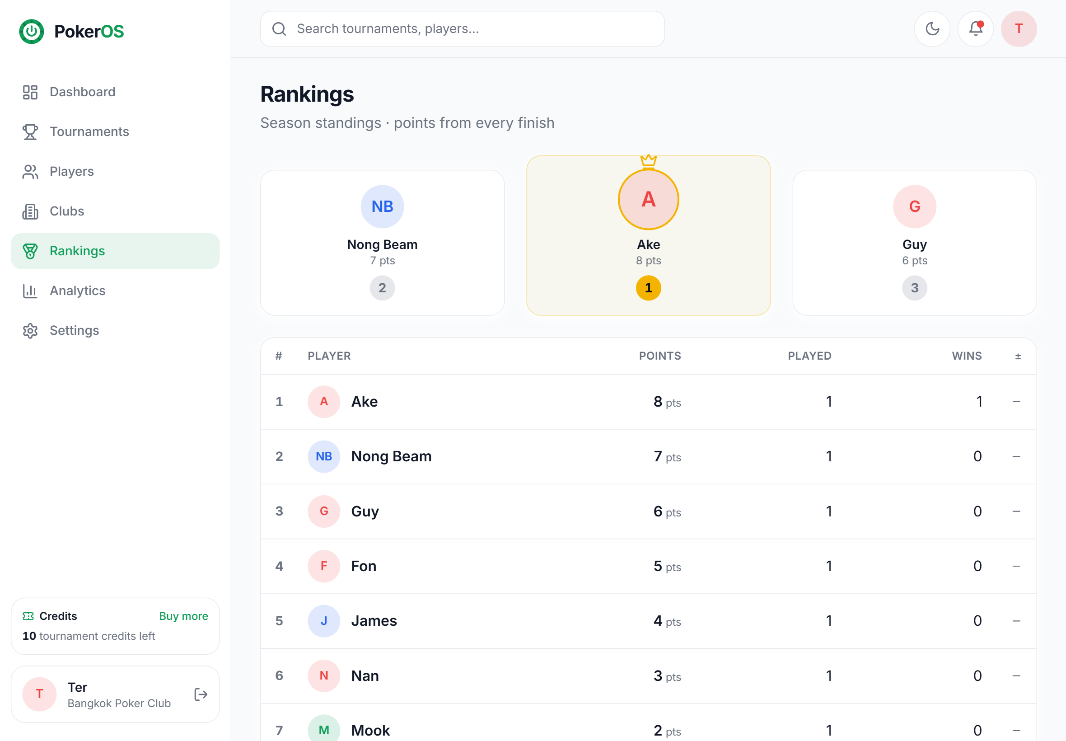This screenshot has width=1066, height=741.
Task: Sort the table by the Points column header
Action: [x=660, y=356]
